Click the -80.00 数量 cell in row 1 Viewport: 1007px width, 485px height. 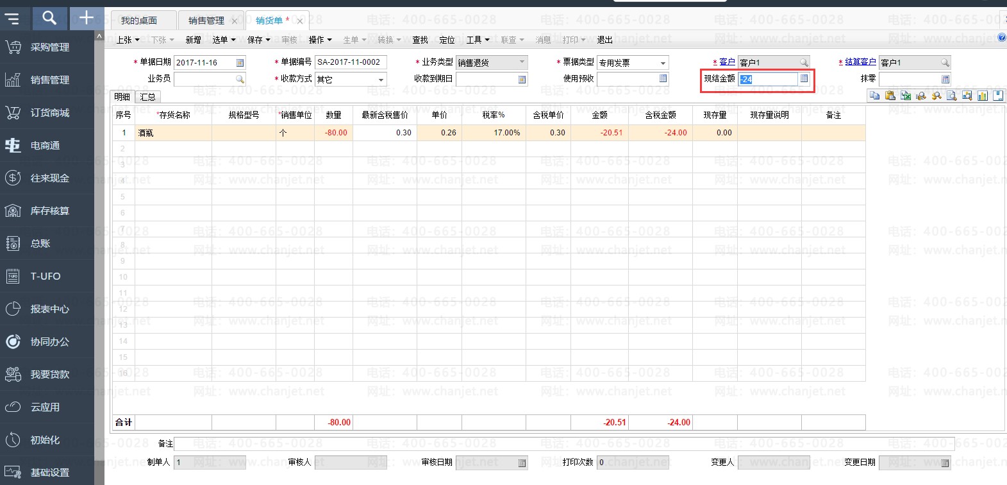pyautogui.click(x=333, y=133)
